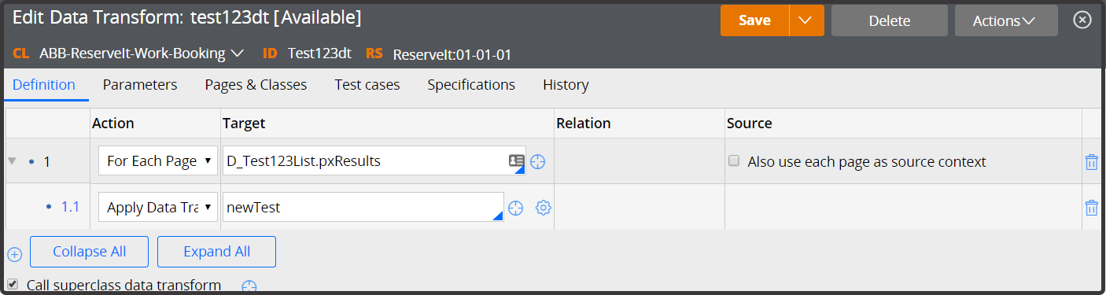Image resolution: width=1106 pixels, height=295 pixels.
Task: Switch to the Pages & Classes tab
Action: pos(256,85)
